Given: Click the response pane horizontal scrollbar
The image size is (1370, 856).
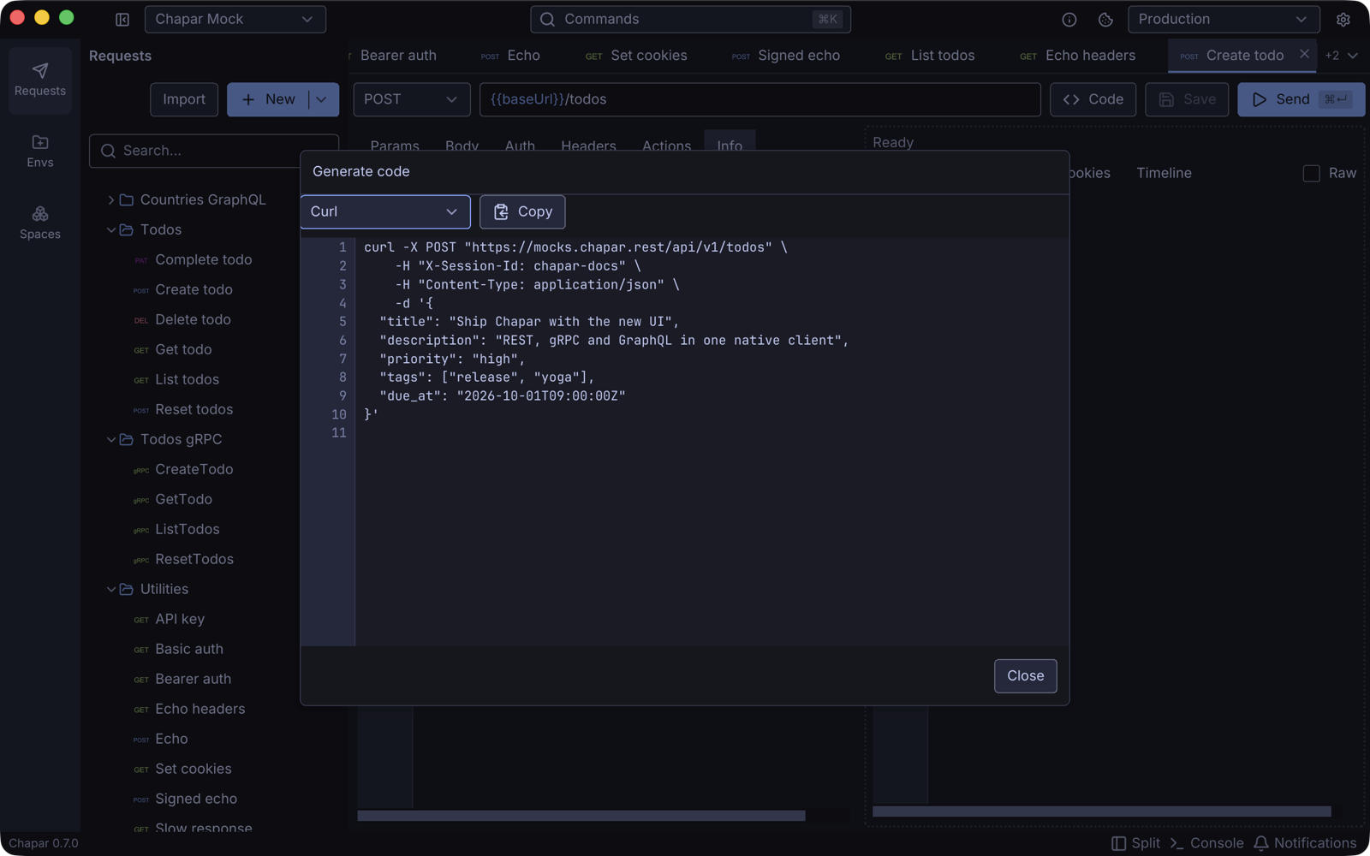Looking at the screenshot, I should pos(1101,811).
